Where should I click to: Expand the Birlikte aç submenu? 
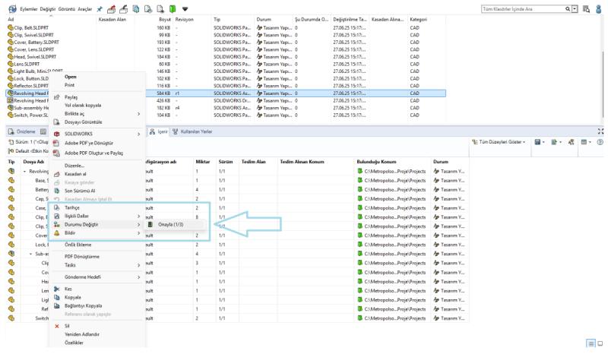pos(97,114)
